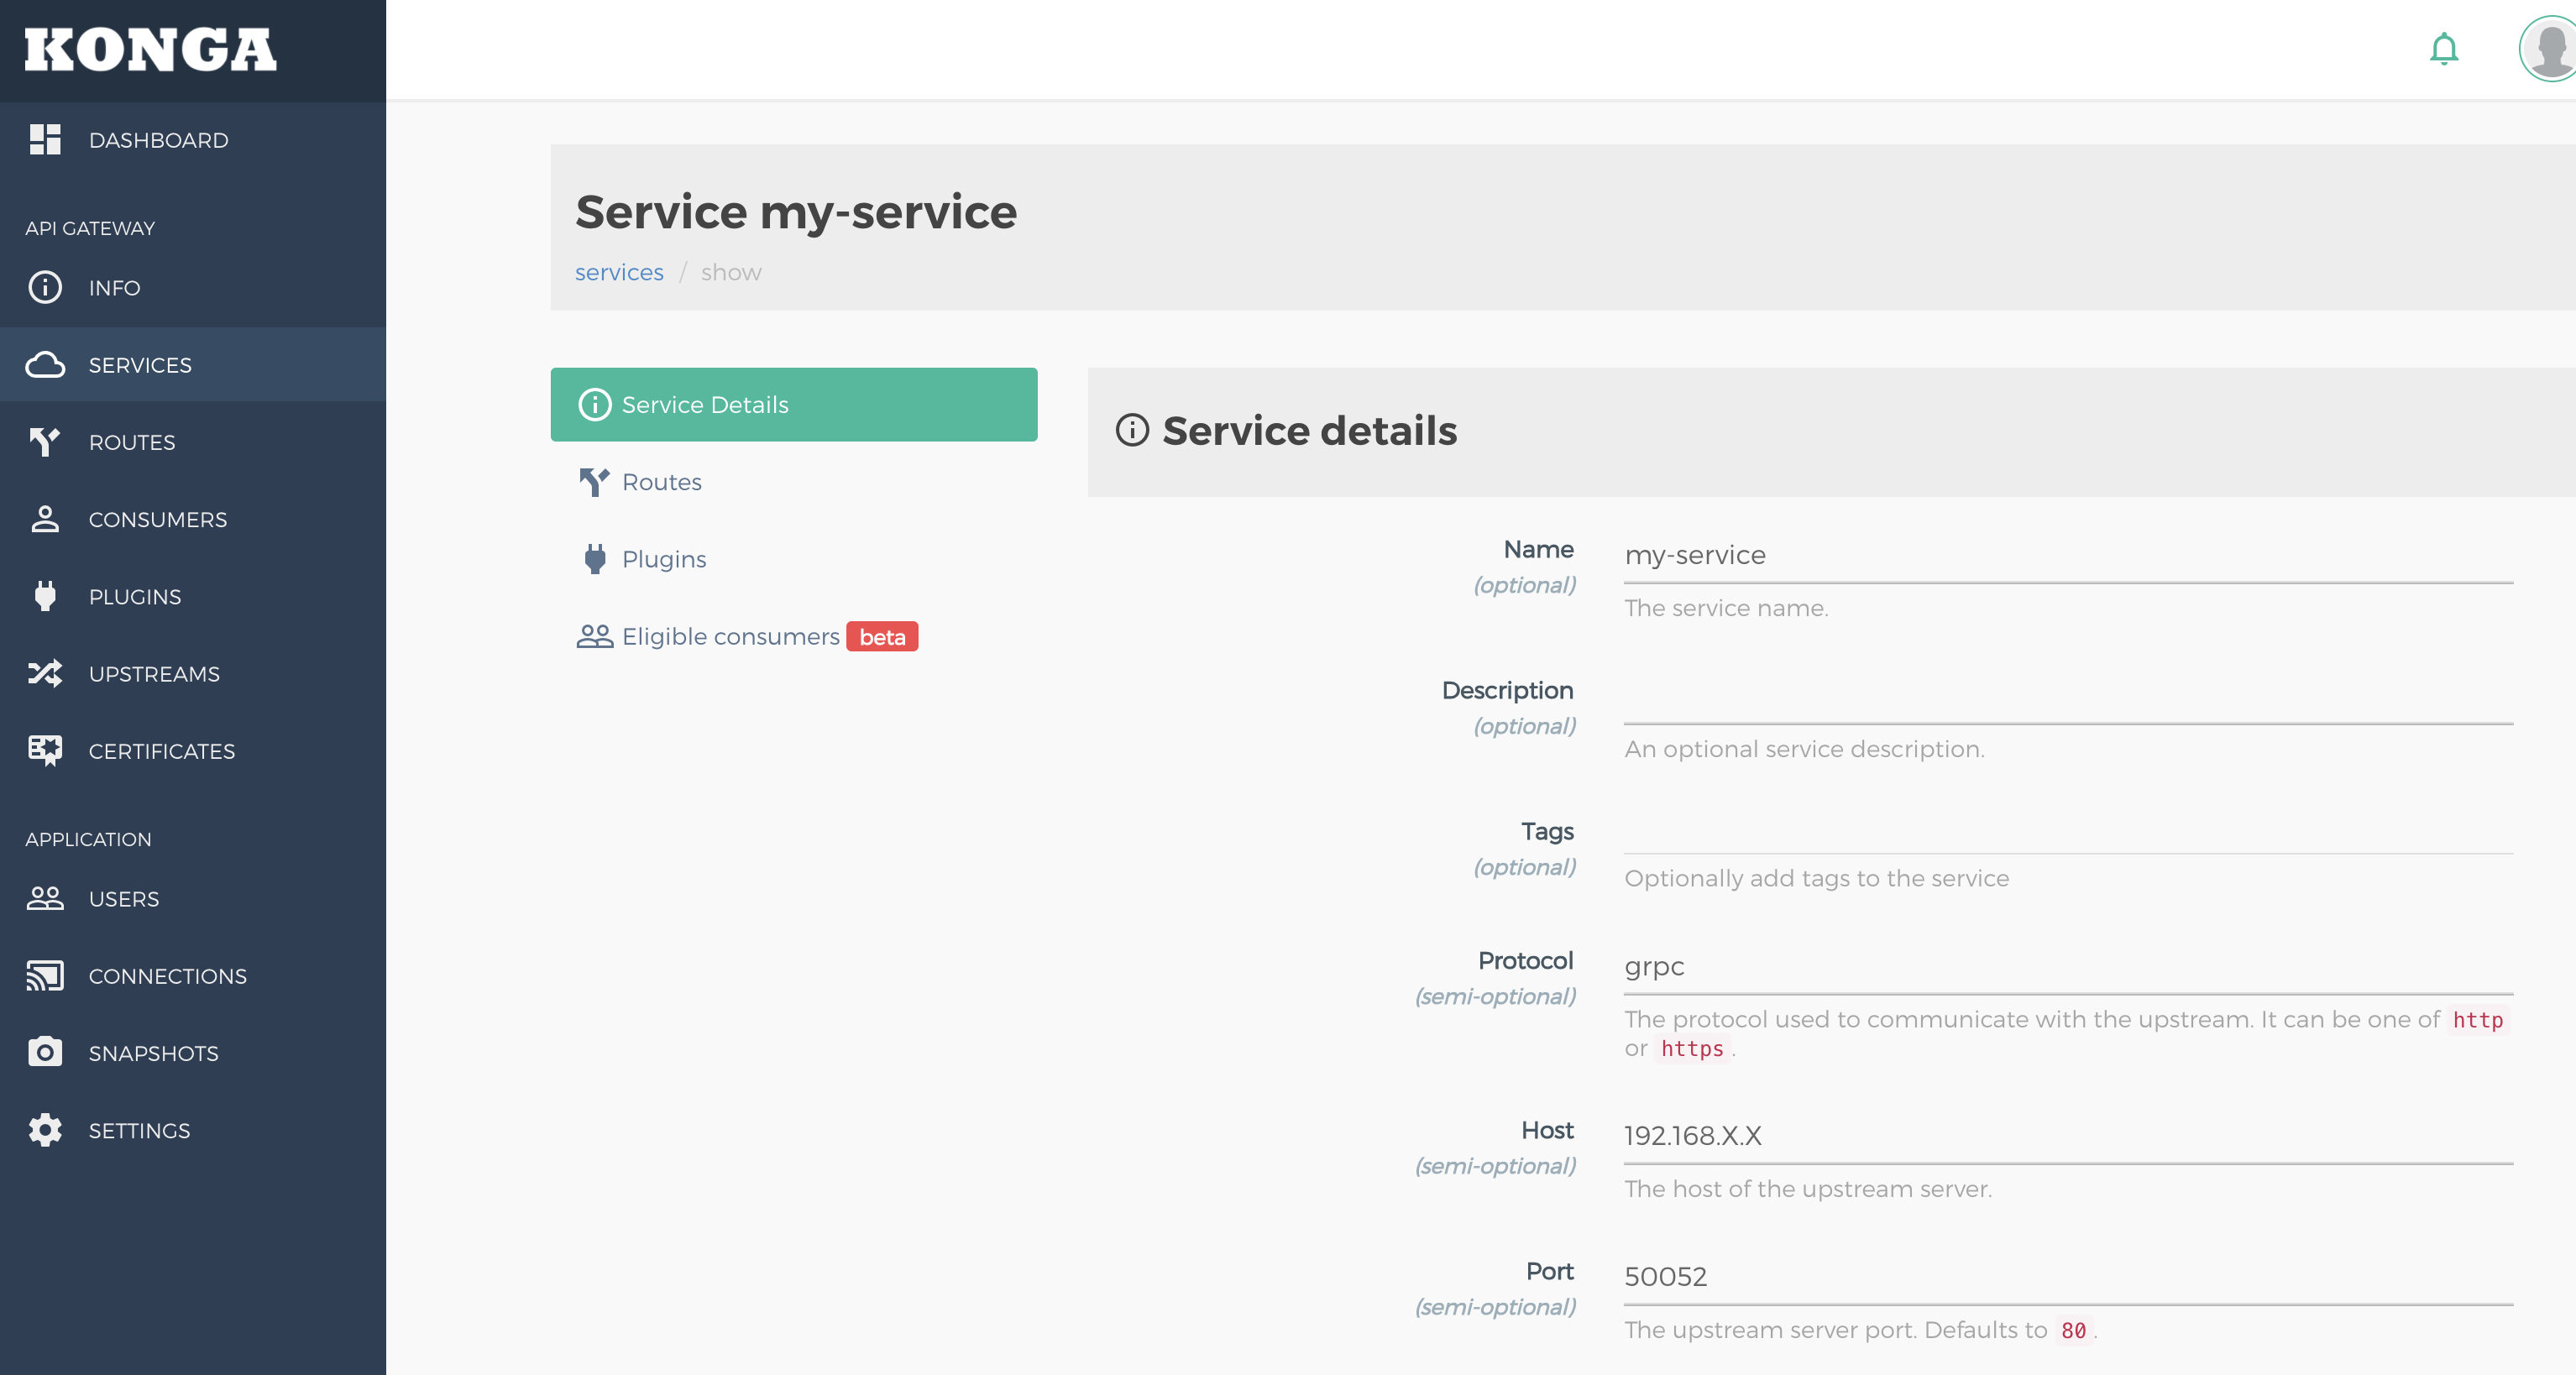
Task: Open Plugins in the left sidebar
Action: (x=135, y=597)
